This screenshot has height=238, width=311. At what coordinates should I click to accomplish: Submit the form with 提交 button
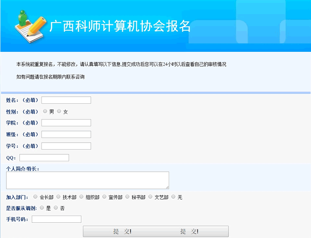pyautogui.click(x=155, y=231)
